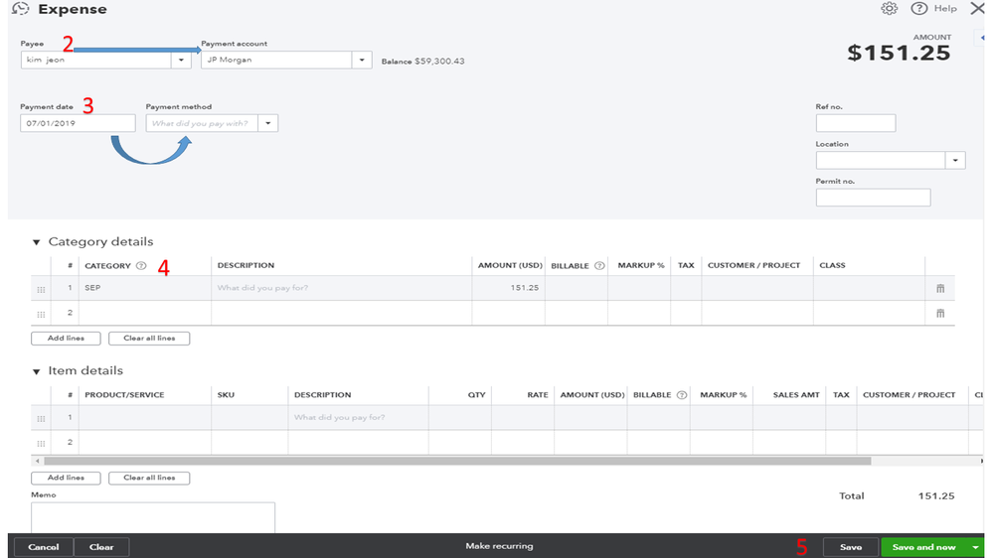This screenshot has height=558, width=993.
Task: Click Add lines under Category details
Action: click(x=66, y=339)
